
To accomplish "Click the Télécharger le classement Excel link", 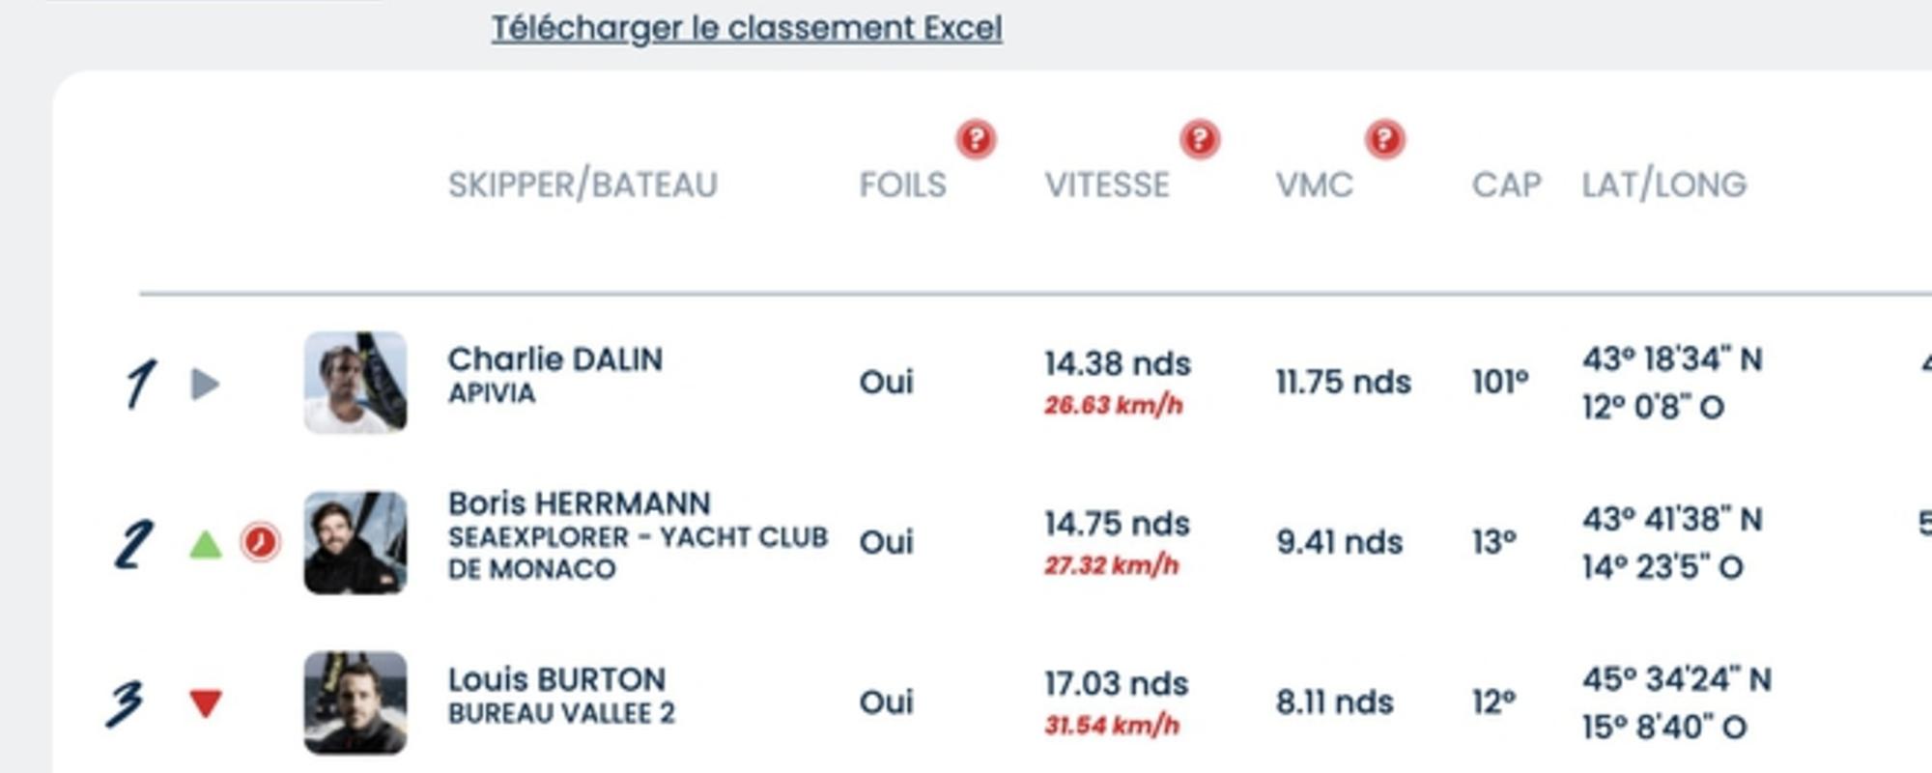I will click(x=746, y=28).
